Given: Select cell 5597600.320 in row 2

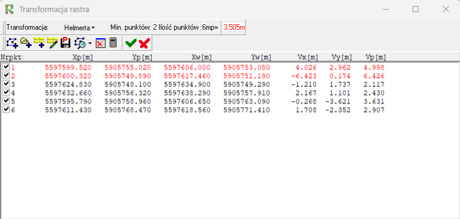Looking at the screenshot, I should pyautogui.click(x=68, y=76).
